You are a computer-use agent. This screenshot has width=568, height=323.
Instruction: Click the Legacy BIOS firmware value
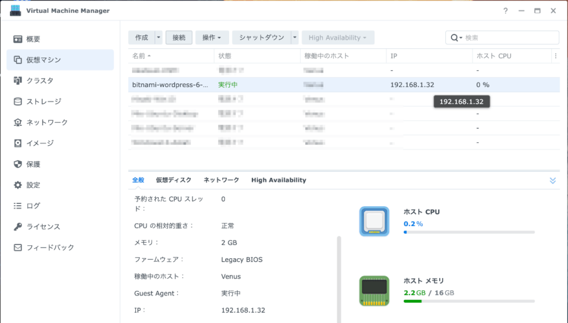click(242, 259)
